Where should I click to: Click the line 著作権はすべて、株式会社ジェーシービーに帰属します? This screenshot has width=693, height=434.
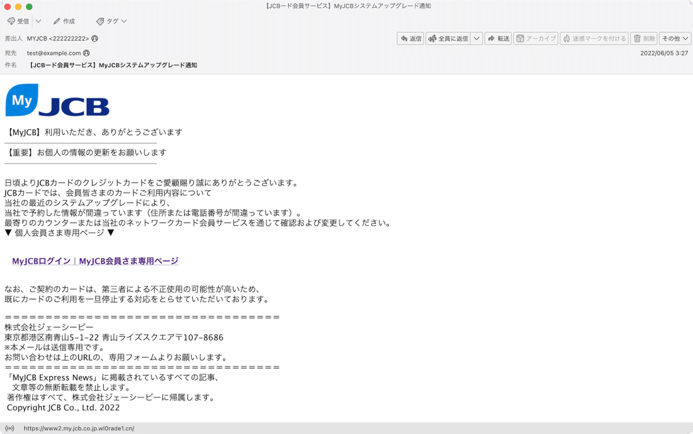pyautogui.click(x=111, y=398)
